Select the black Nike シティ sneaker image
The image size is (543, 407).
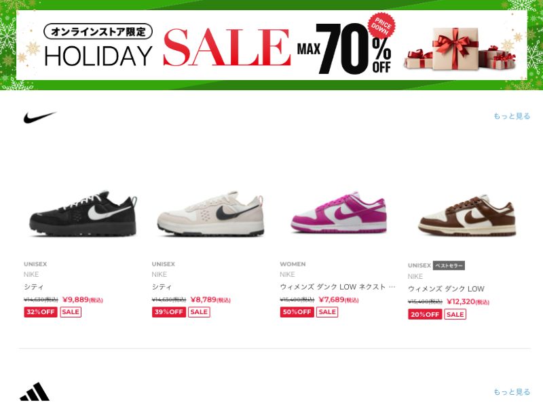tap(83, 213)
